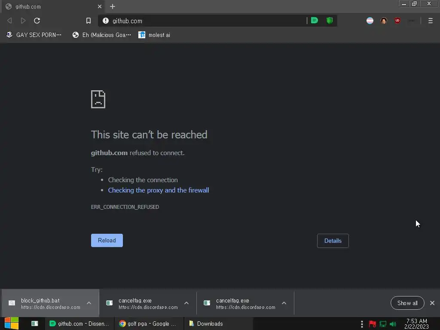
Task: Reload the page using the toolbar refresh icon
Action: tap(37, 21)
